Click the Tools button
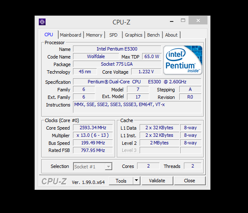Screen dimensions: 248x213 tap(121, 181)
